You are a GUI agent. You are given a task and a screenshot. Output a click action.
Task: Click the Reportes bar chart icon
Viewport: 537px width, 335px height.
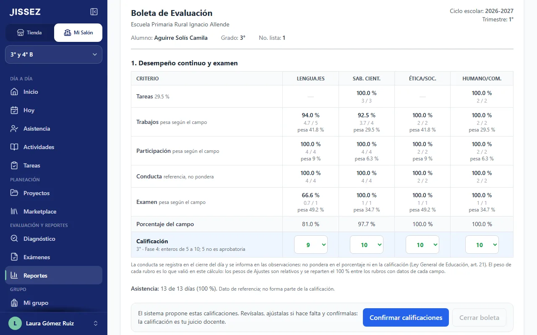pyautogui.click(x=14, y=276)
